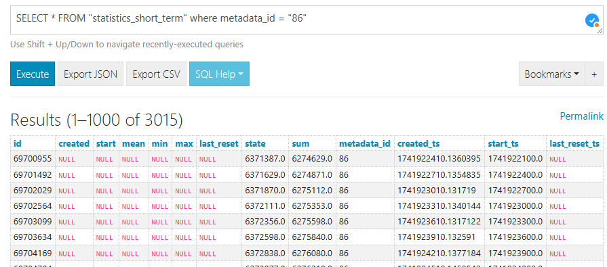Click the created_ts value 1741923610.1317122

coord(439,222)
